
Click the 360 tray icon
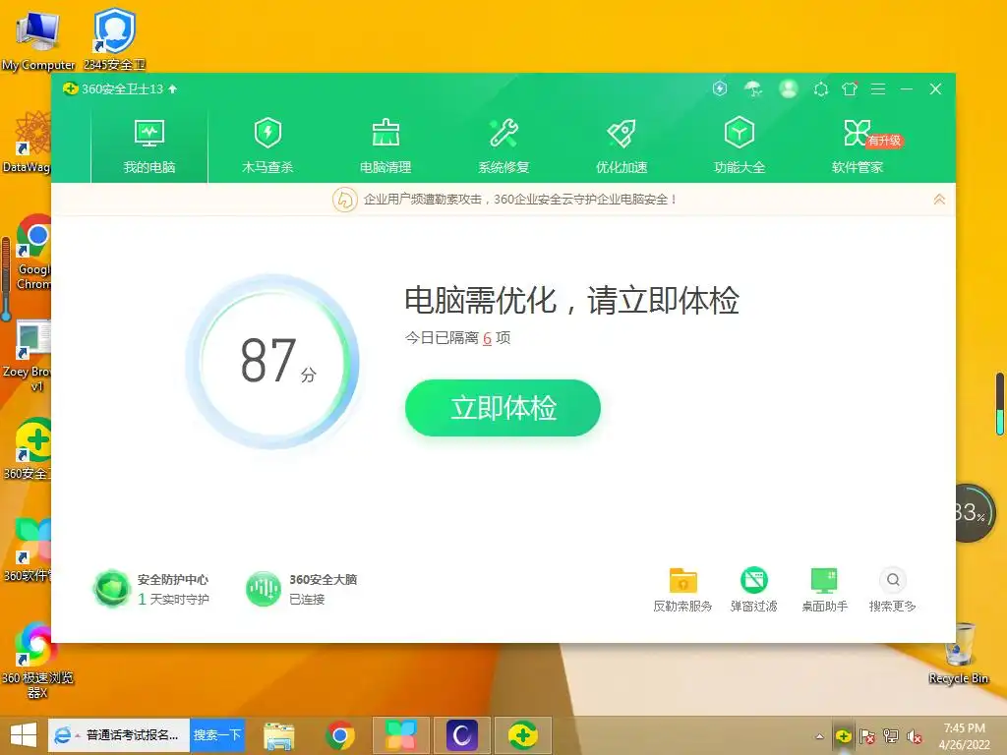tap(843, 736)
